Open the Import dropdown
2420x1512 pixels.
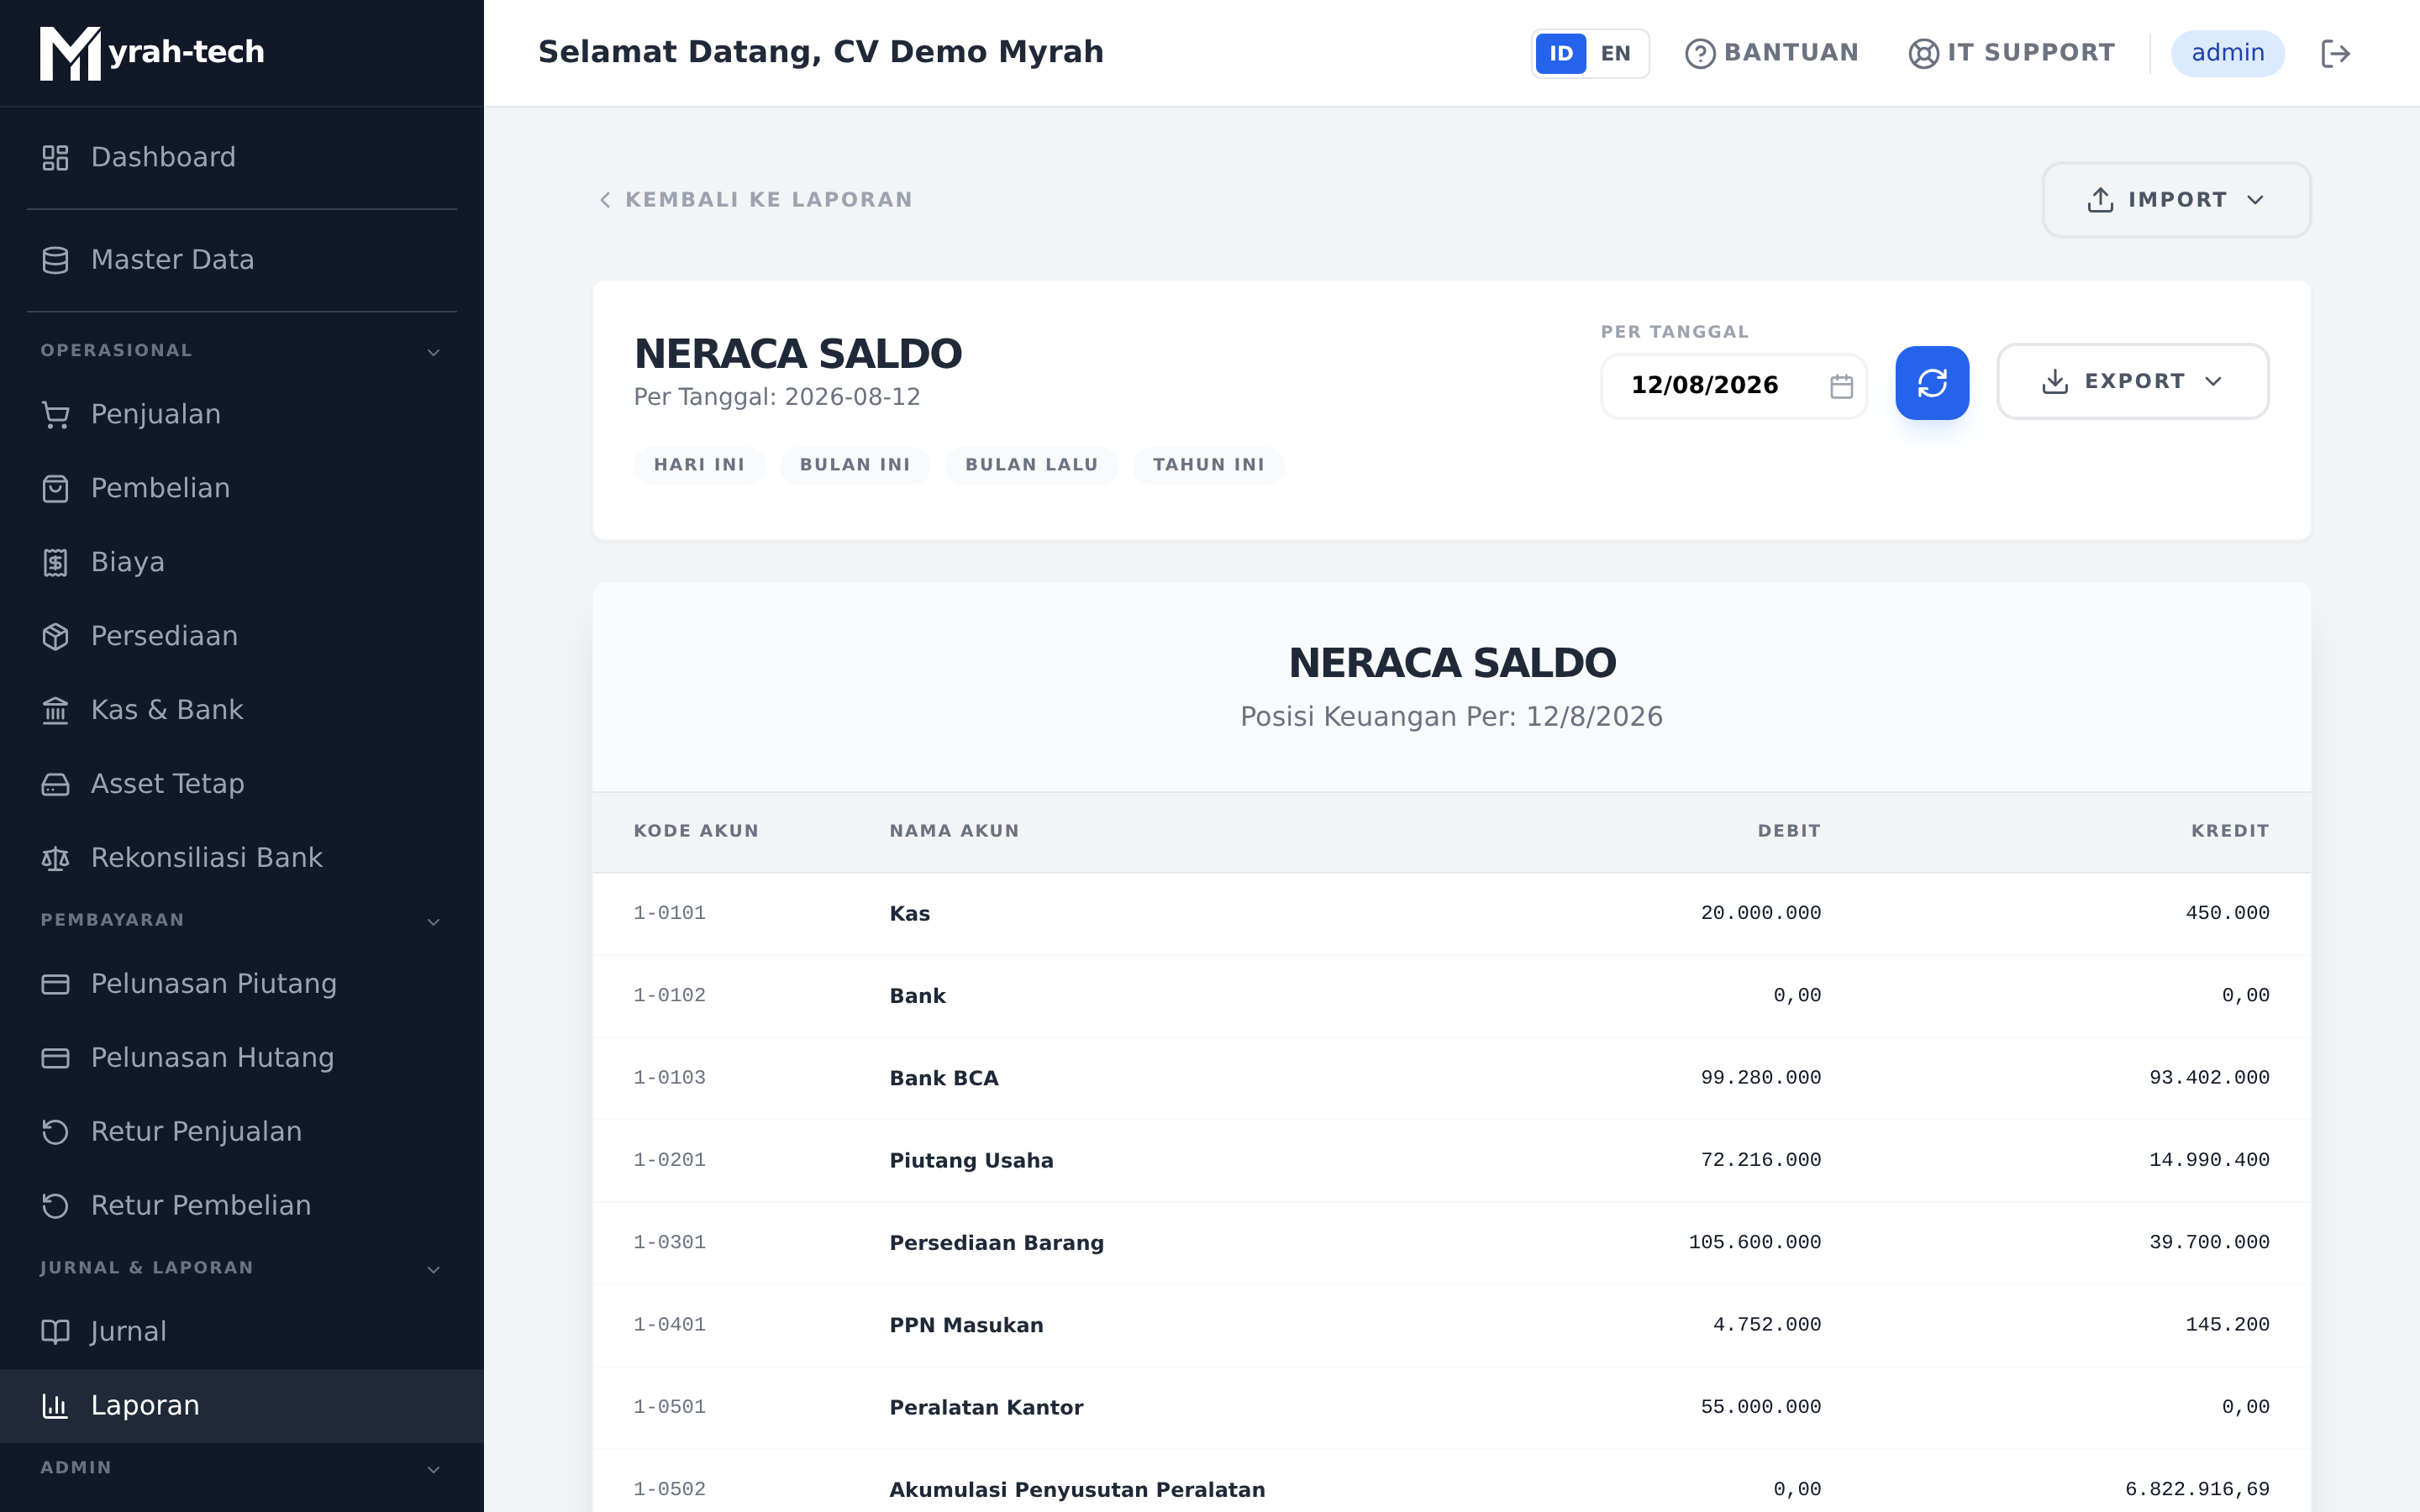click(x=2176, y=200)
